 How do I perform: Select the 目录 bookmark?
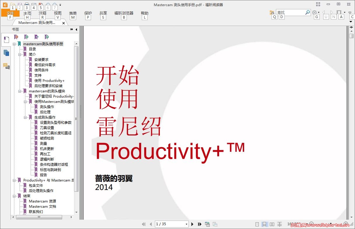(32, 49)
